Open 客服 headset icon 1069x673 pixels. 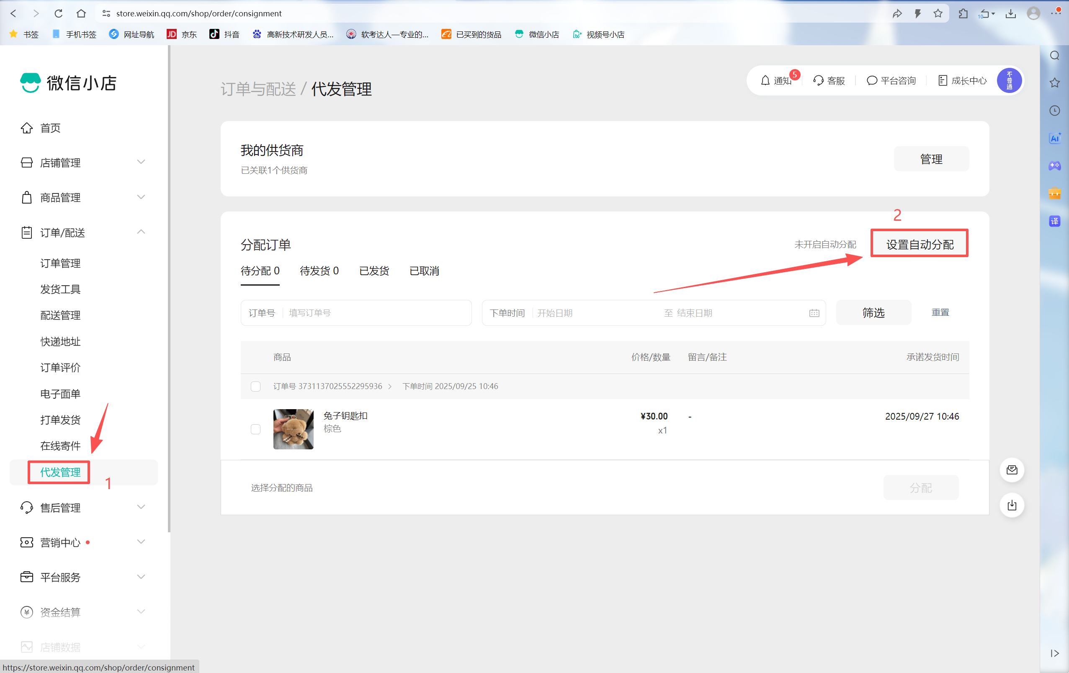pos(818,80)
